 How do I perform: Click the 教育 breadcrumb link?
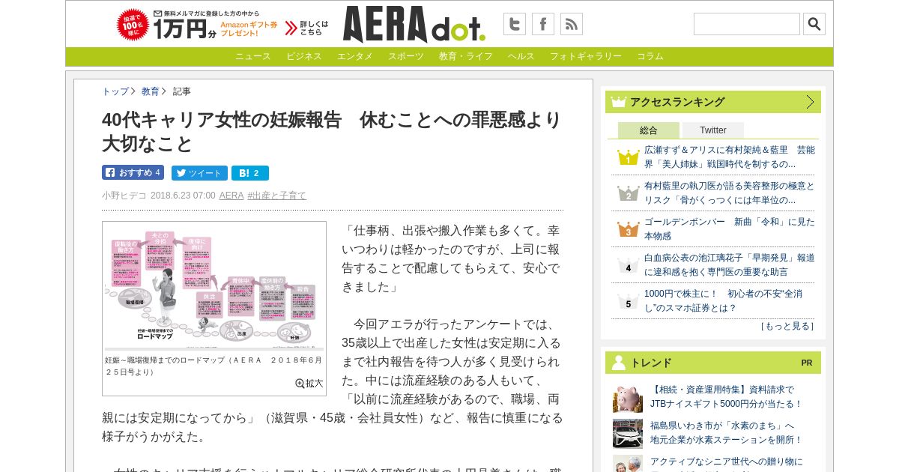pyautogui.click(x=151, y=91)
